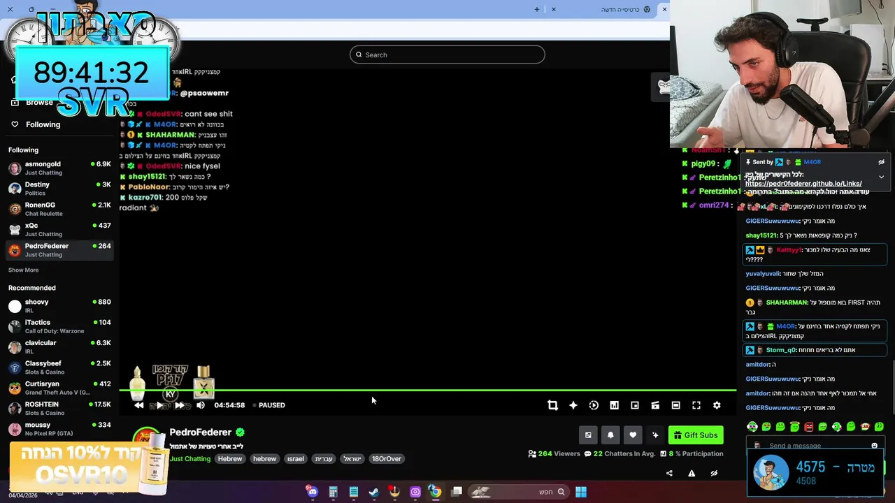Open moussy in Recommended channels
The width and height of the screenshot is (895, 503).
(59, 428)
